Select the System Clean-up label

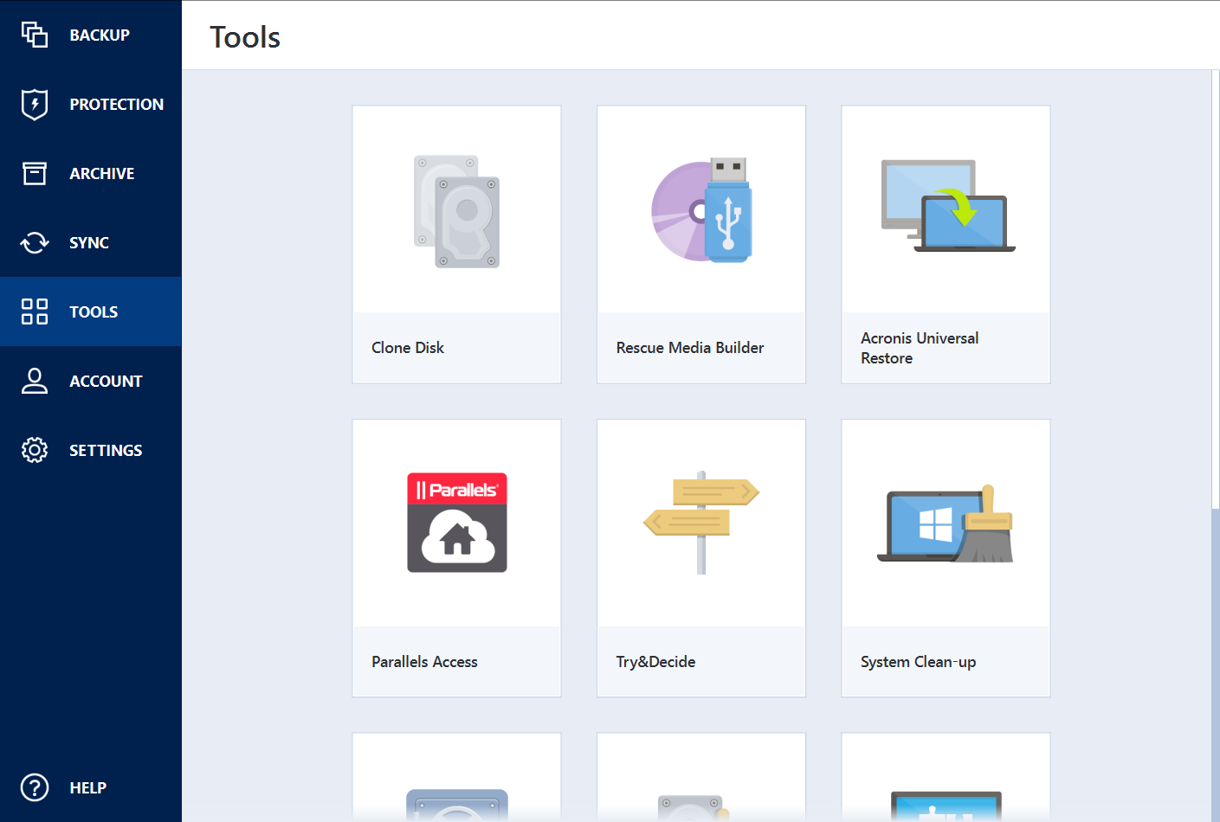click(x=918, y=662)
